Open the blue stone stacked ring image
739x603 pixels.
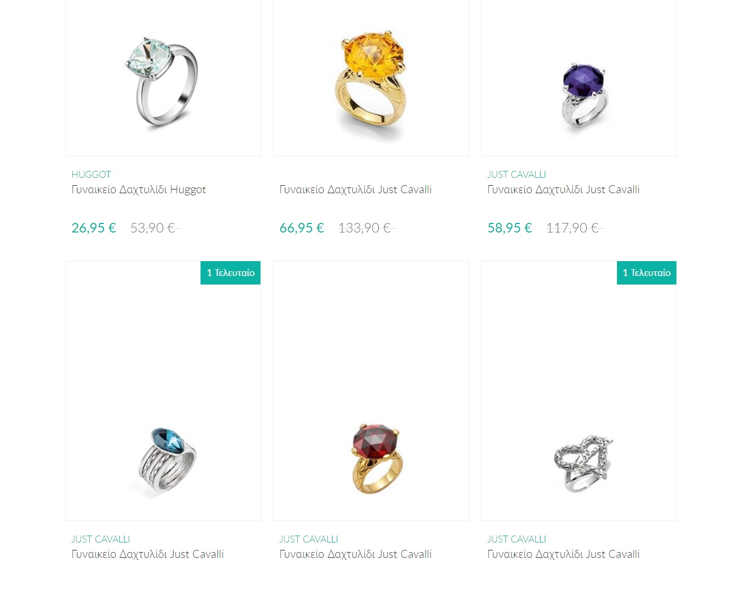(x=163, y=391)
